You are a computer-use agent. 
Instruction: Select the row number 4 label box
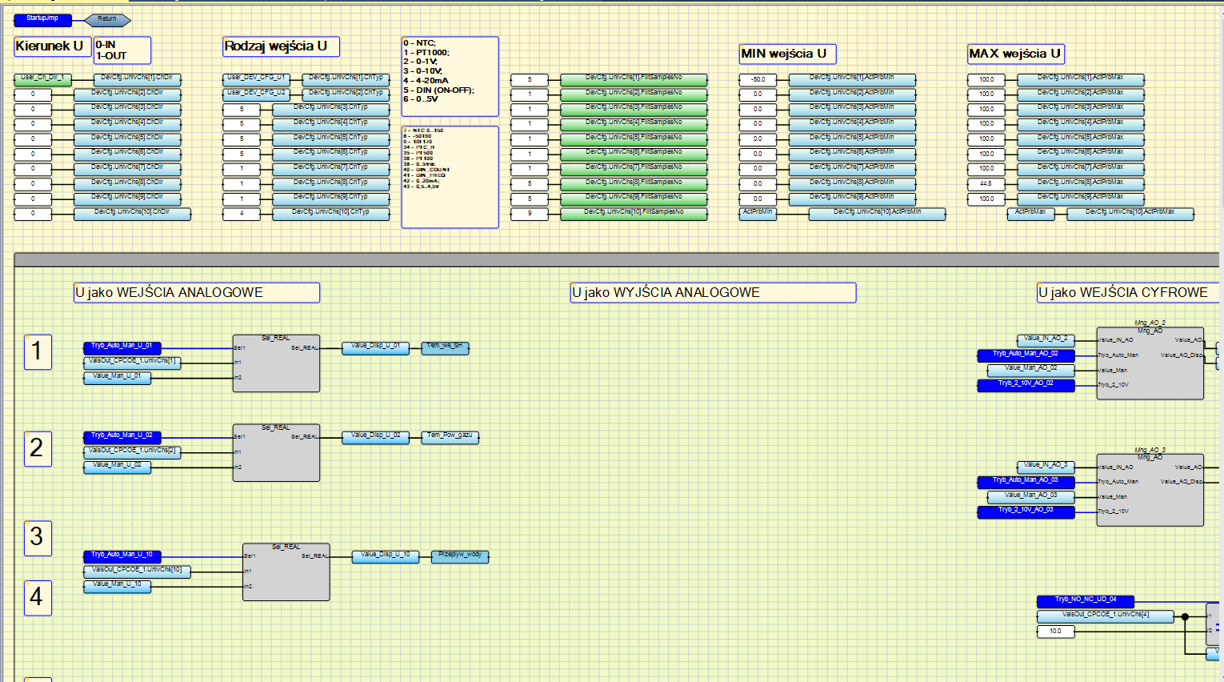click(38, 598)
